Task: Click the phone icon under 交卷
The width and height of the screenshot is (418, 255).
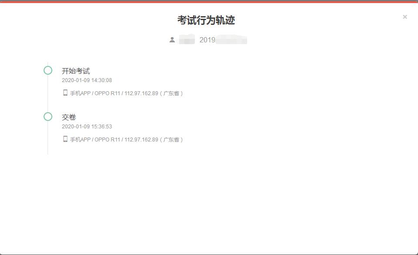Action: 65,139
